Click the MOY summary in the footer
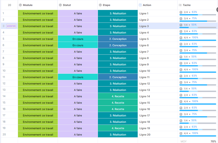218x143 pixels. click(183, 141)
